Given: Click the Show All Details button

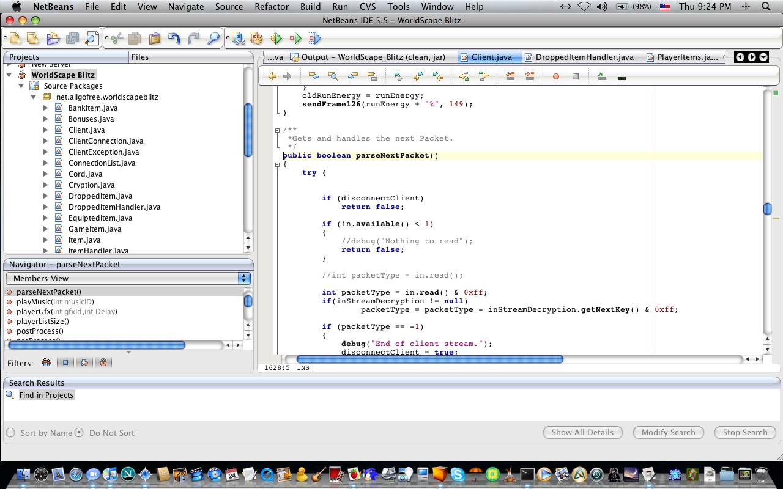Looking at the screenshot, I should click(582, 432).
